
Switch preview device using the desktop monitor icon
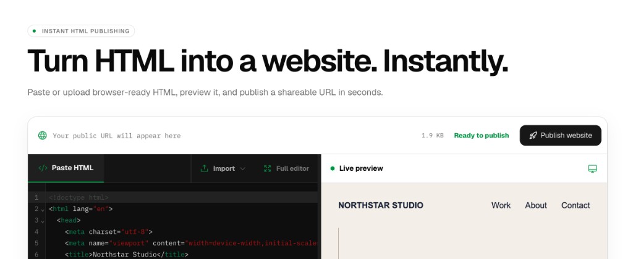[592, 168]
